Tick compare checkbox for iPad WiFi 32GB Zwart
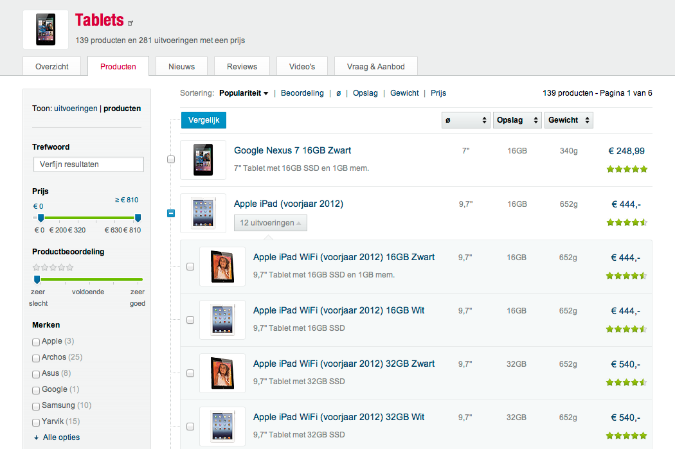This screenshot has height=449, width=675. (190, 373)
